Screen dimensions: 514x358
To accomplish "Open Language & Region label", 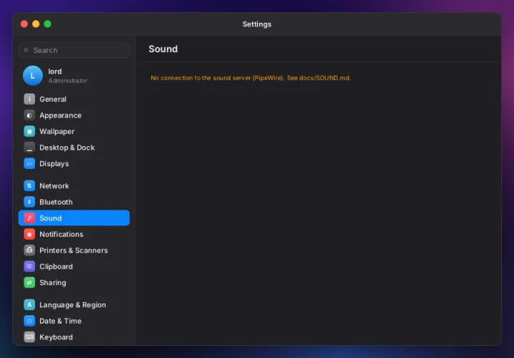I will pos(73,305).
